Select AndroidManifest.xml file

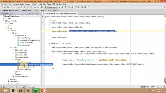click(x=21, y=77)
